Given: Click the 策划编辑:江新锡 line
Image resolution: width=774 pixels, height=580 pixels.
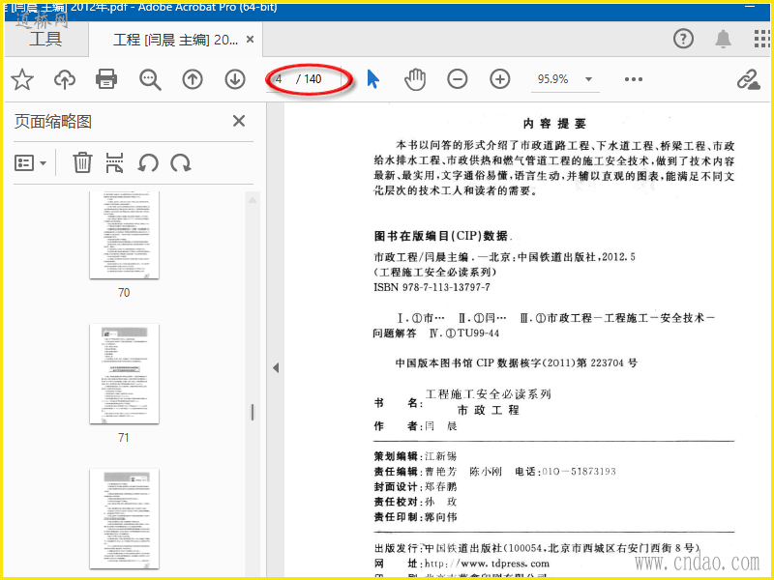Looking at the screenshot, I should [416, 456].
